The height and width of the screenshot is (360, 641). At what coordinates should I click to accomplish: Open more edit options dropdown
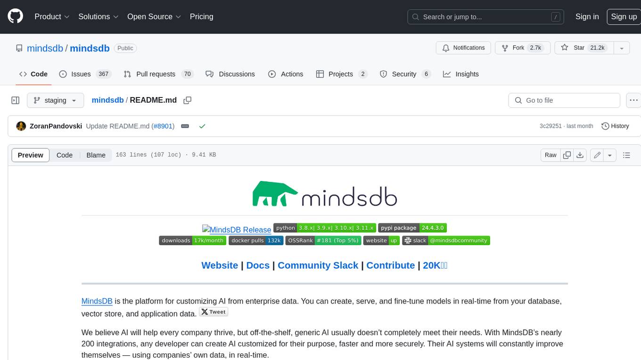tap(610, 155)
